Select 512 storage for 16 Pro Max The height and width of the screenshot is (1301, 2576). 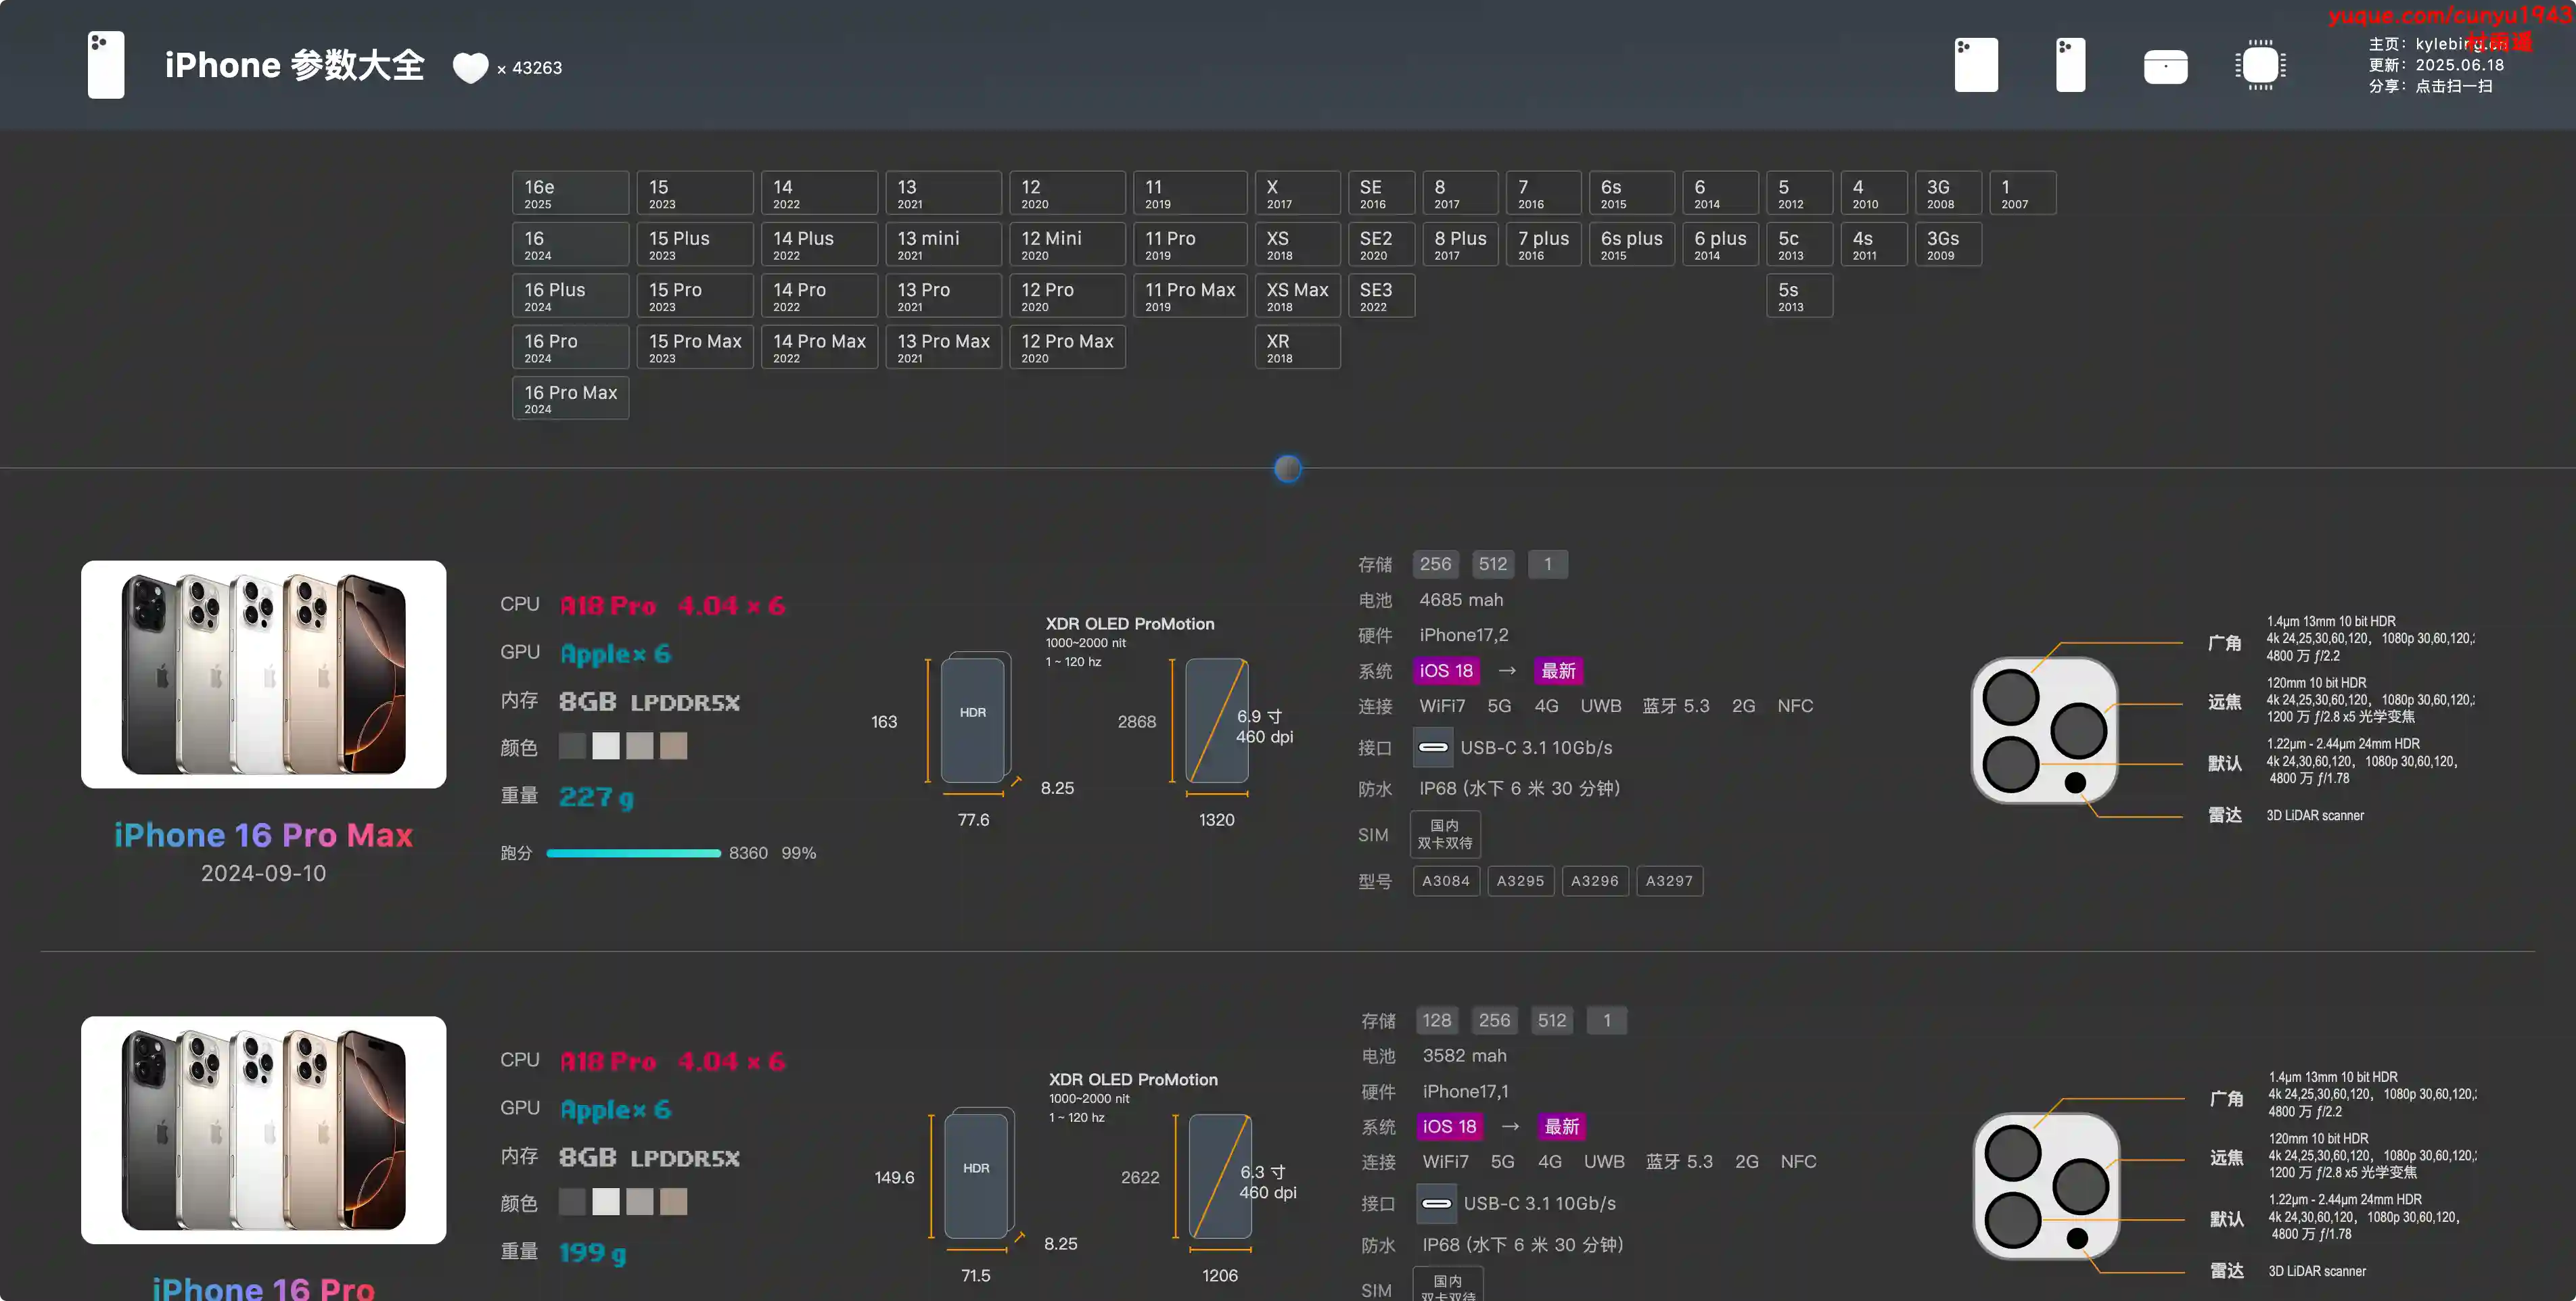coord(1493,563)
